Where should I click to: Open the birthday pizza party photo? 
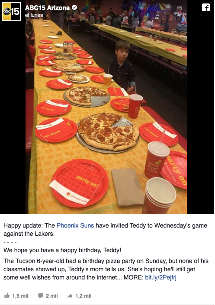click(x=106, y=107)
